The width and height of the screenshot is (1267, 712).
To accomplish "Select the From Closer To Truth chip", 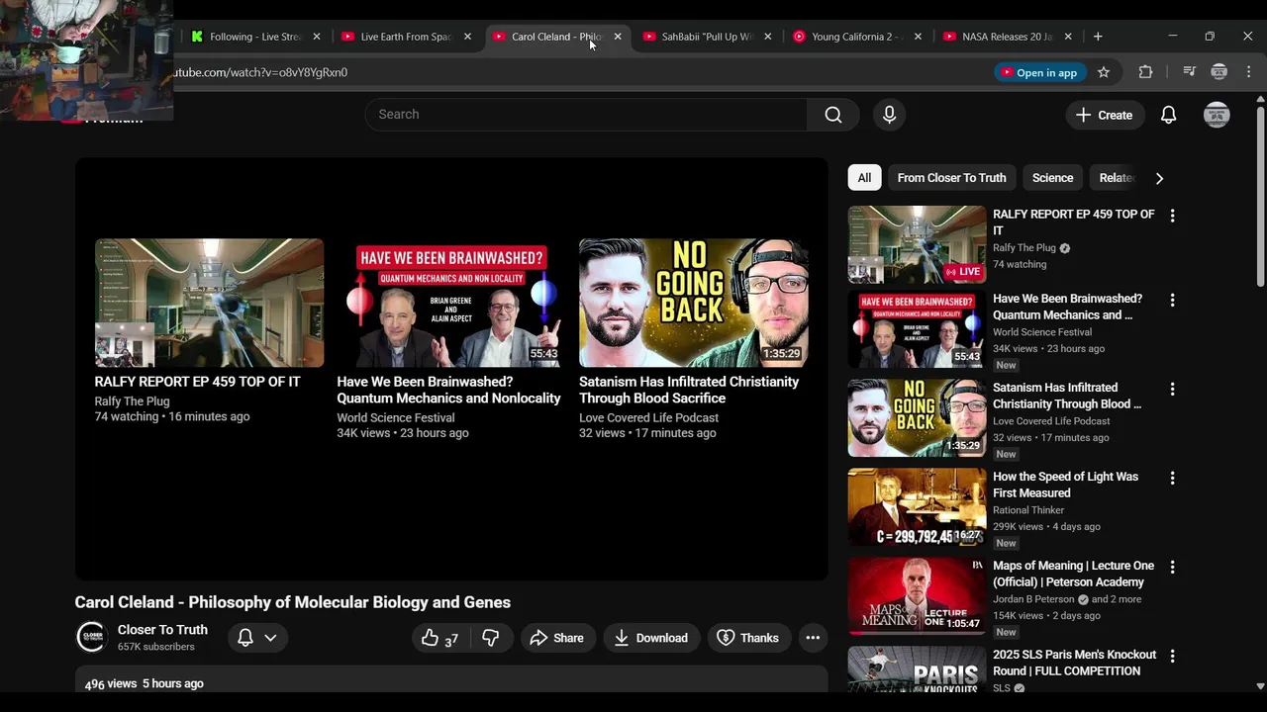I will point(951,178).
